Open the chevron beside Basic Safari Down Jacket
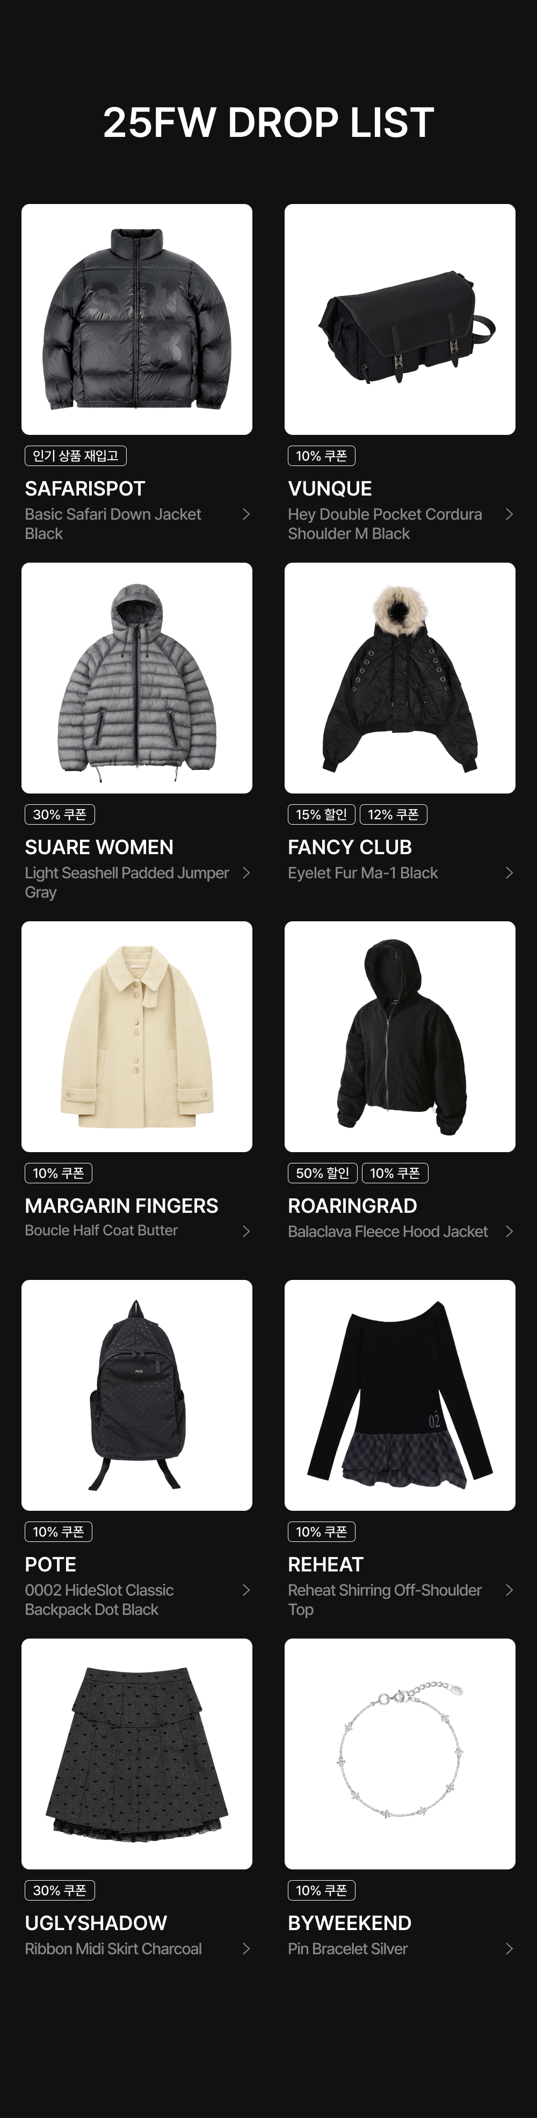537x2118 pixels. [x=246, y=514]
